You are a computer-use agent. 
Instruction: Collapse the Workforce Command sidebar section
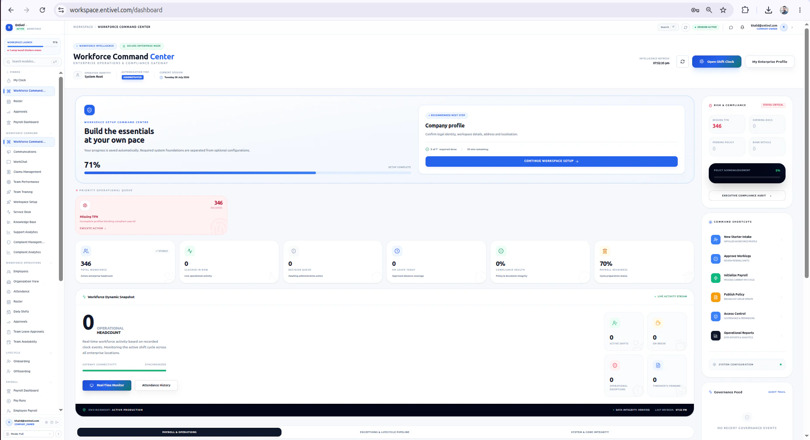point(51,133)
